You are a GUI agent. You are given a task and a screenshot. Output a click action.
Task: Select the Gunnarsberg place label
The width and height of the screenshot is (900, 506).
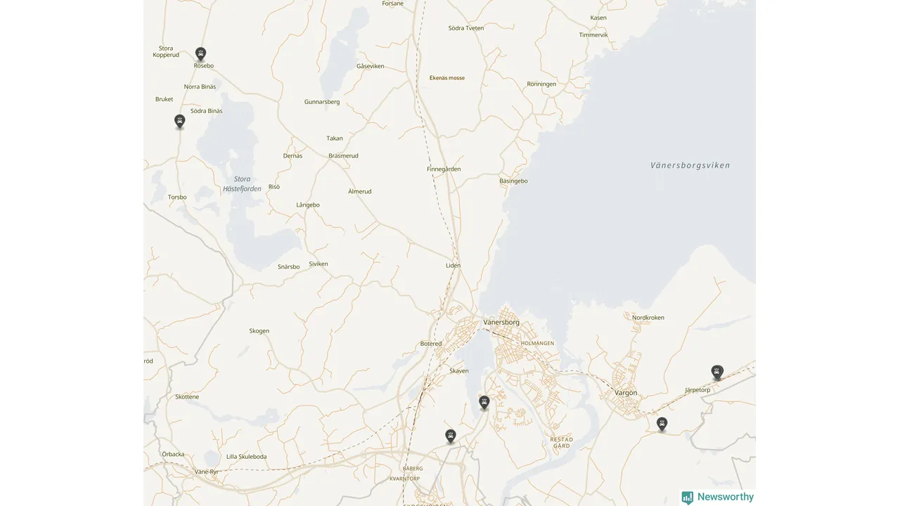tap(322, 102)
